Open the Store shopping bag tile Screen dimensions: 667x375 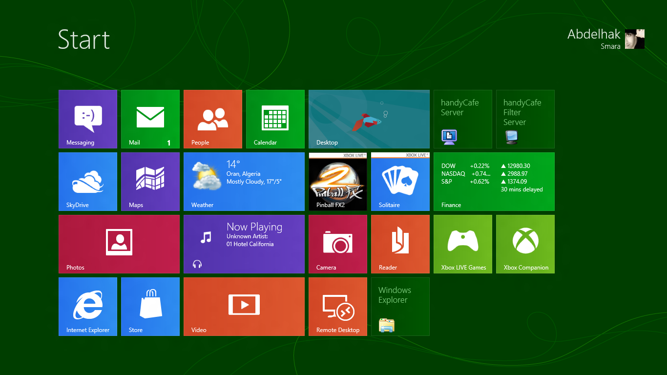click(x=150, y=307)
